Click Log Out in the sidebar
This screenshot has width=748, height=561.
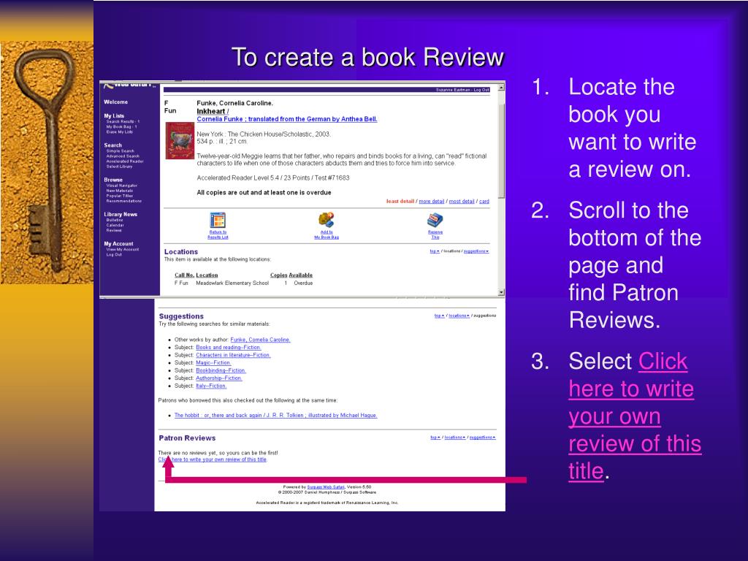click(x=114, y=255)
